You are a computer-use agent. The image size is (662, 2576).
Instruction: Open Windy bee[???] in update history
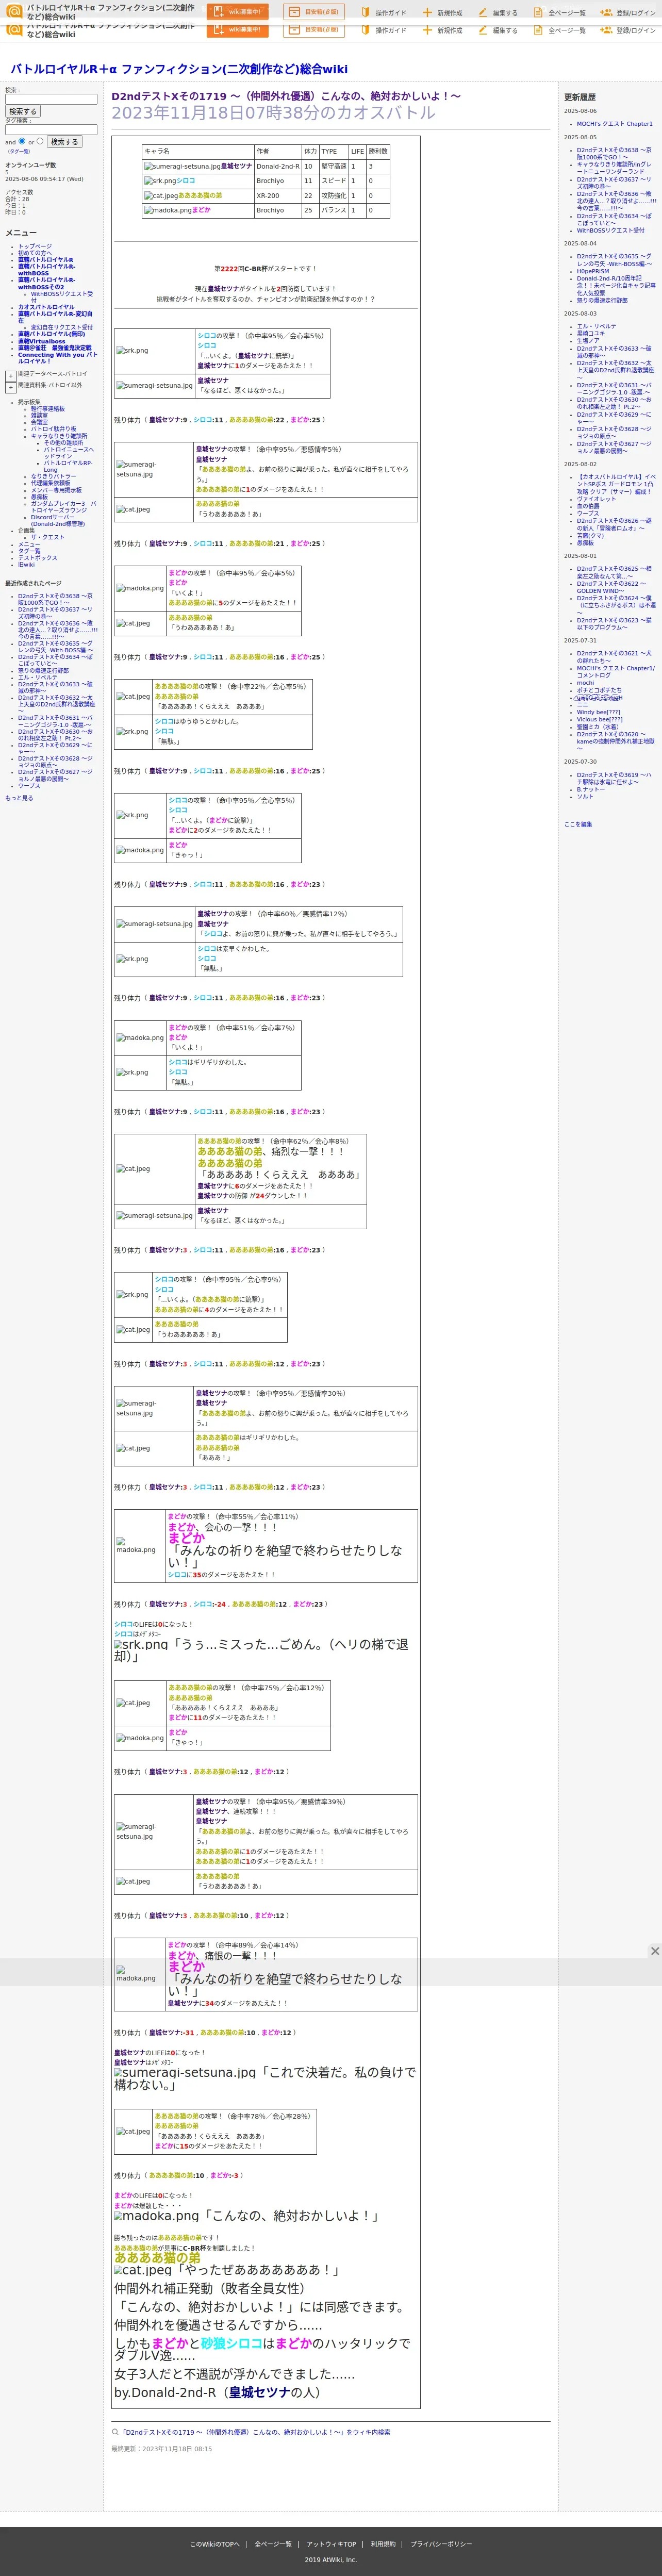tap(598, 712)
